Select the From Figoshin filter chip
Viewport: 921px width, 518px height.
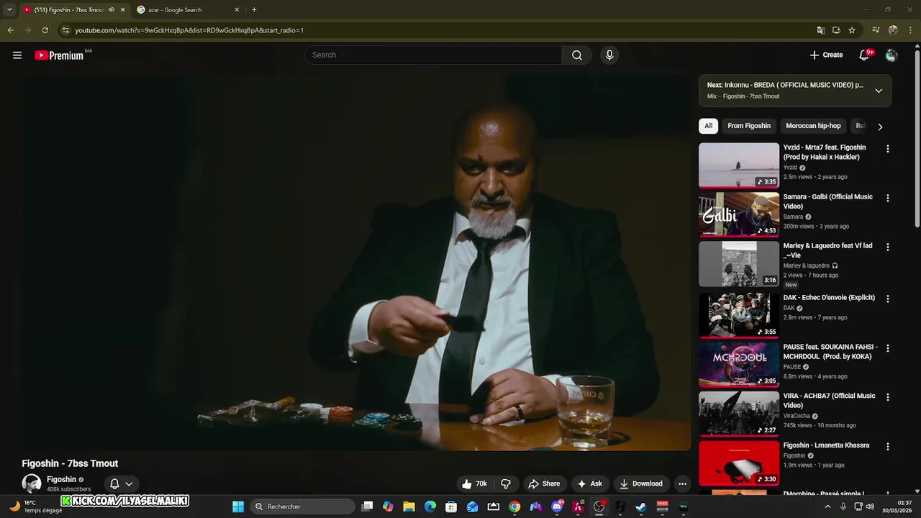(749, 126)
